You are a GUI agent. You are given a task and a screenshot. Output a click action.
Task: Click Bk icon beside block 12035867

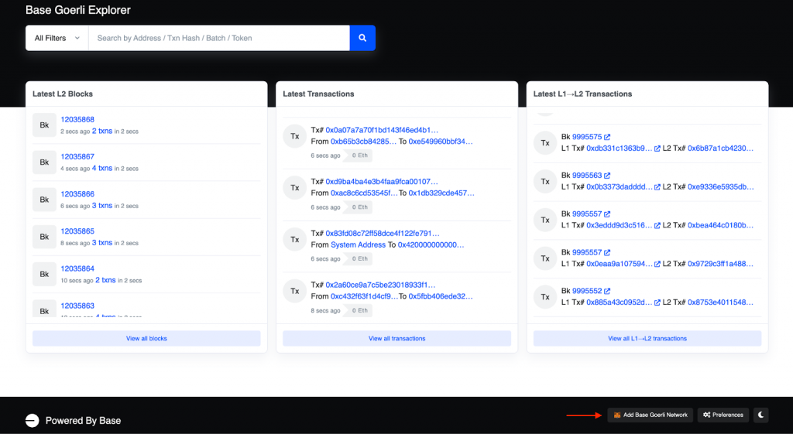pos(44,162)
